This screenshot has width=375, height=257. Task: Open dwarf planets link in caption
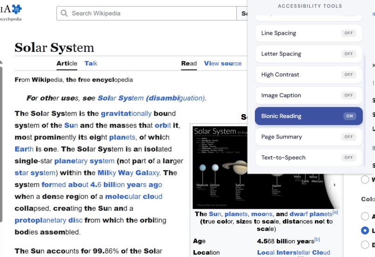pyautogui.click(x=311, y=214)
